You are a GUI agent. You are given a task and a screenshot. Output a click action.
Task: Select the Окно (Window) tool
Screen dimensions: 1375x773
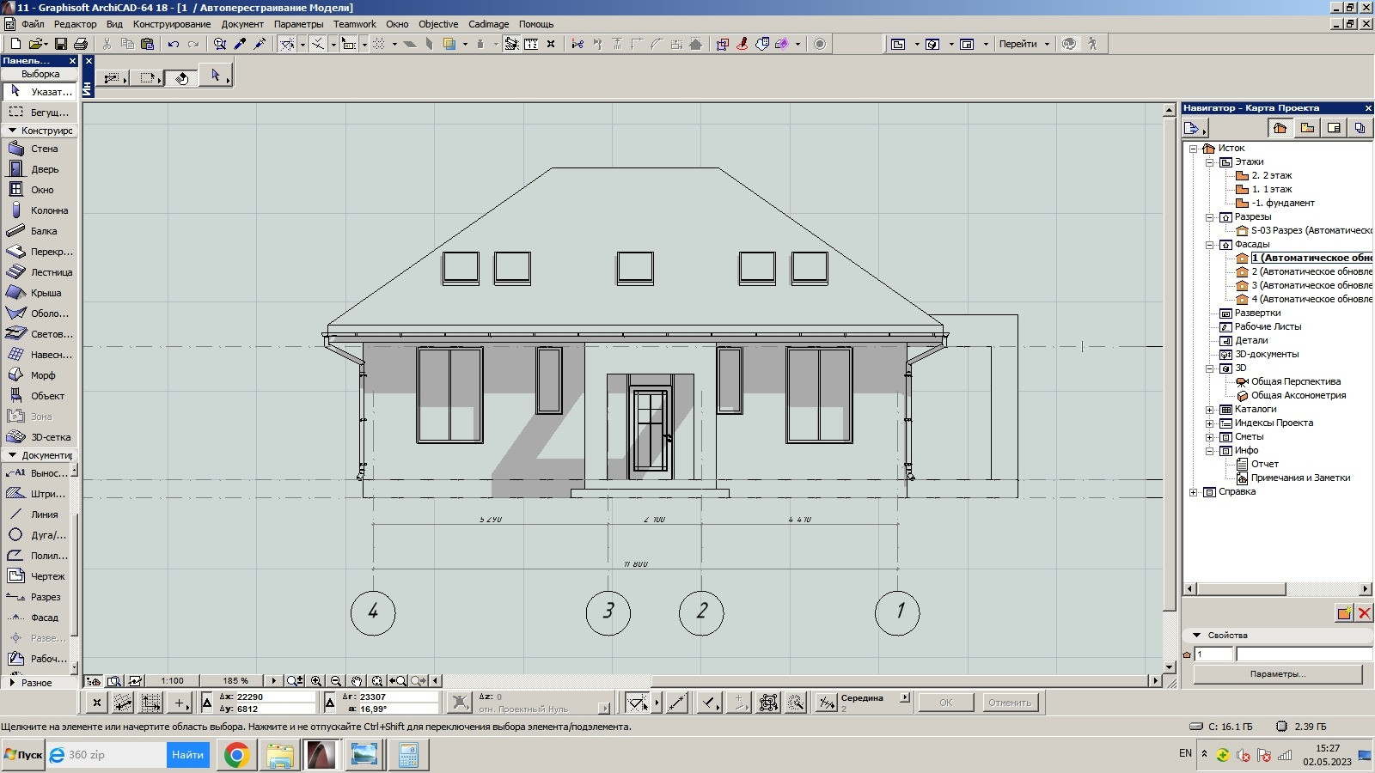pos(40,190)
